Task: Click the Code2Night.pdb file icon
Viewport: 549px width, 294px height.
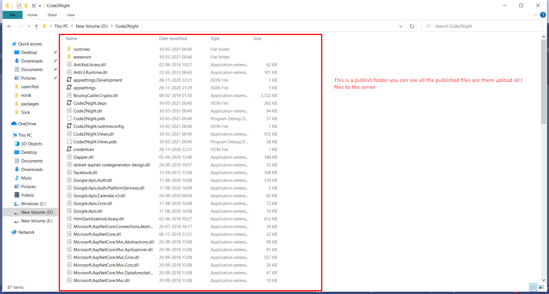Action: click(69, 118)
